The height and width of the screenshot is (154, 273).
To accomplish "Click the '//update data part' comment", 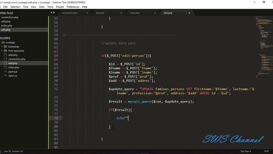I will click(119, 43).
